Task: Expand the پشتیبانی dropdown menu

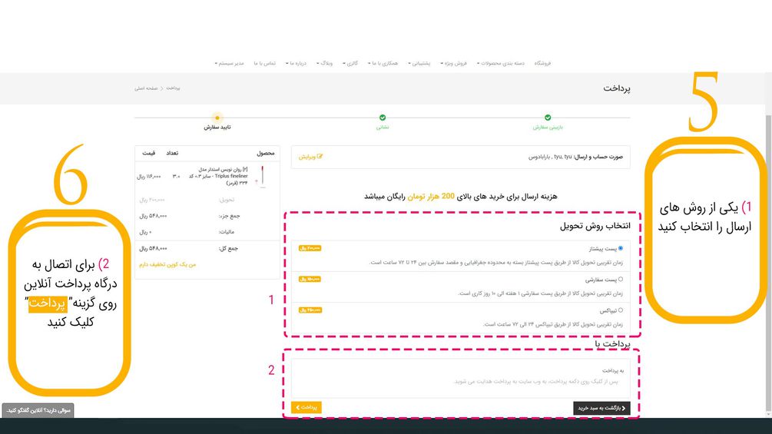Action: [419, 64]
